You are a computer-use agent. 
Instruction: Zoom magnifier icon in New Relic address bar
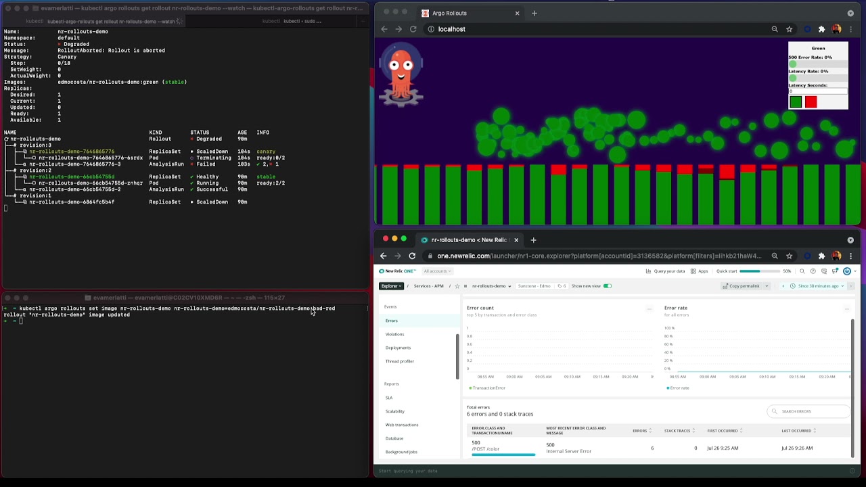775,256
